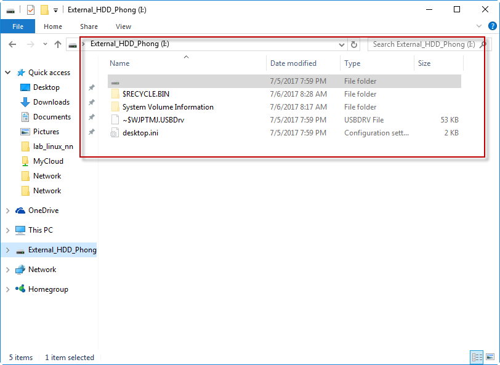The image size is (500, 365).
Task: Click the System Volume Information name
Action: (168, 106)
